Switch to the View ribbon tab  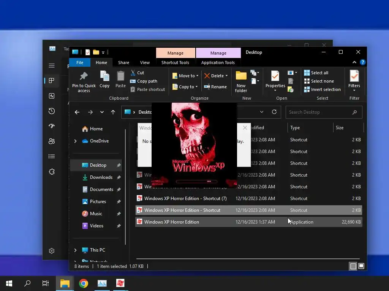point(145,63)
